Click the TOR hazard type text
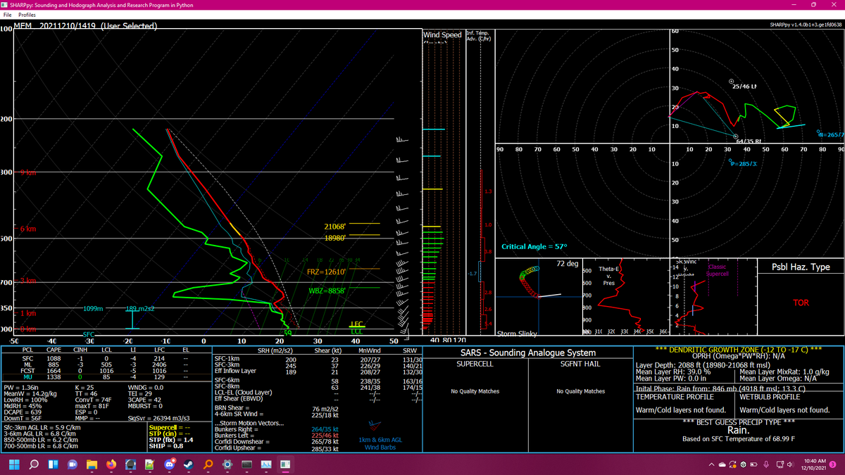This screenshot has height=475, width=845. 801,303
